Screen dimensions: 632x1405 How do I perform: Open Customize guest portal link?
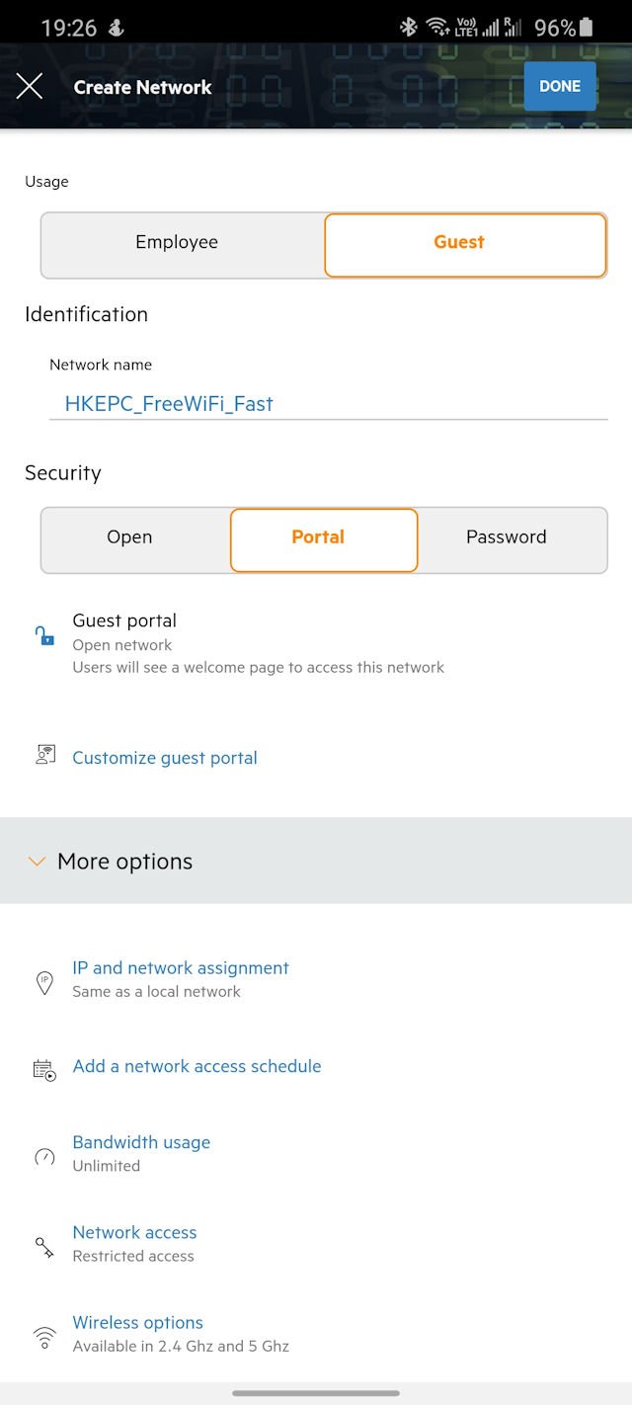(x=165, y=758)
